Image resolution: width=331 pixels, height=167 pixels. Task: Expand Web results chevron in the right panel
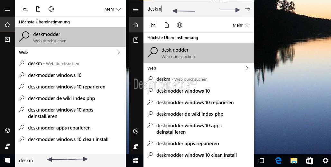(x=247, y=68)
